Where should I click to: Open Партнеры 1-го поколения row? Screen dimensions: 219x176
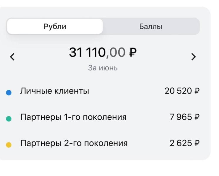pos(103,117)
